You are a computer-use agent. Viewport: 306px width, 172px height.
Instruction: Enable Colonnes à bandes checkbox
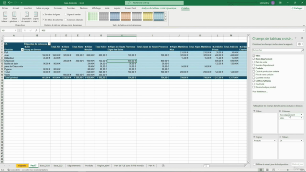point(66,20)
